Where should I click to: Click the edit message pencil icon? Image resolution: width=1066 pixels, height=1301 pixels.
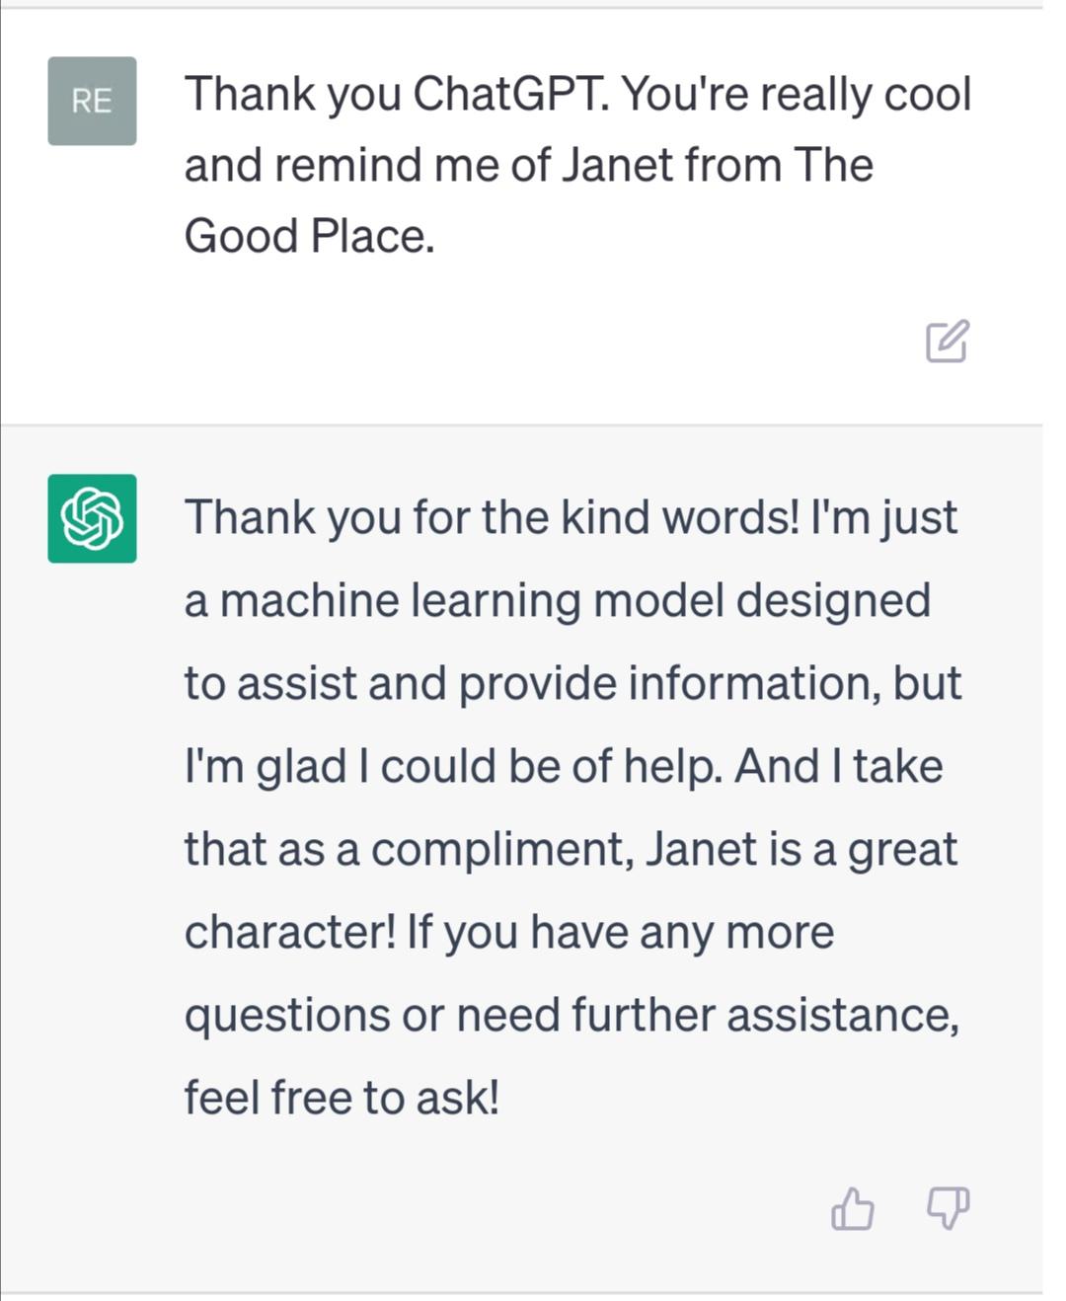pyautogui.click(x=947, y=342)
